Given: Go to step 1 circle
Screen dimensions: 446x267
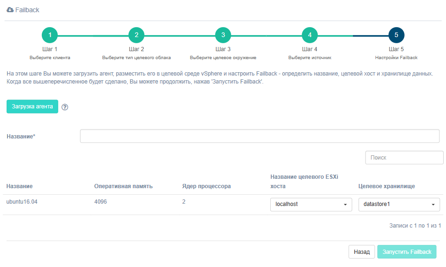Looking at the screenshot, I should tap(50, 35).
